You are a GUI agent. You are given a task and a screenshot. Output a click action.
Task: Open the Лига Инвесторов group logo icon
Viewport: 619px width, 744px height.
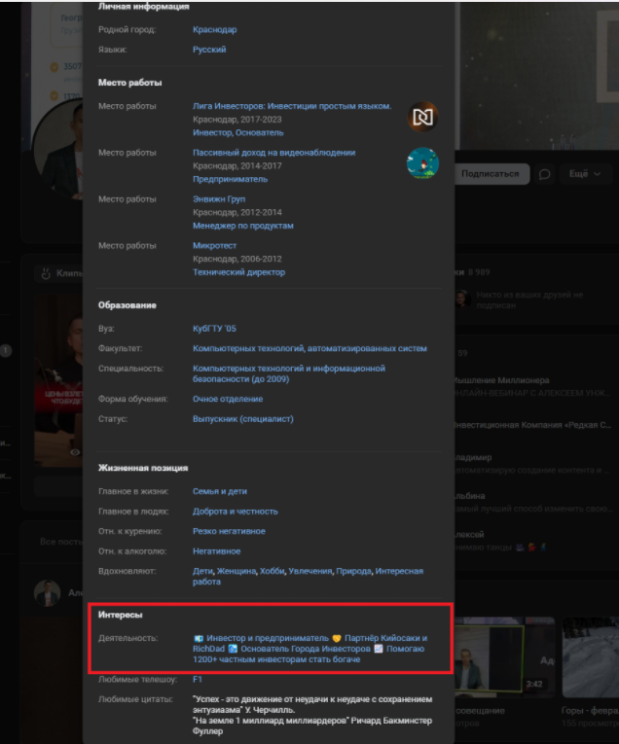[422, 117]
